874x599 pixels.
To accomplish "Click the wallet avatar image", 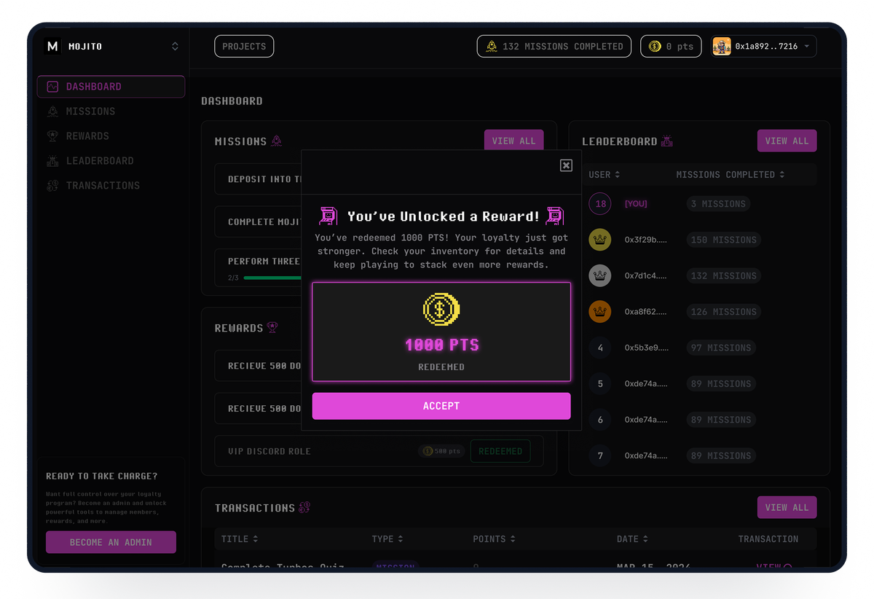I will (x=722, y=47).
